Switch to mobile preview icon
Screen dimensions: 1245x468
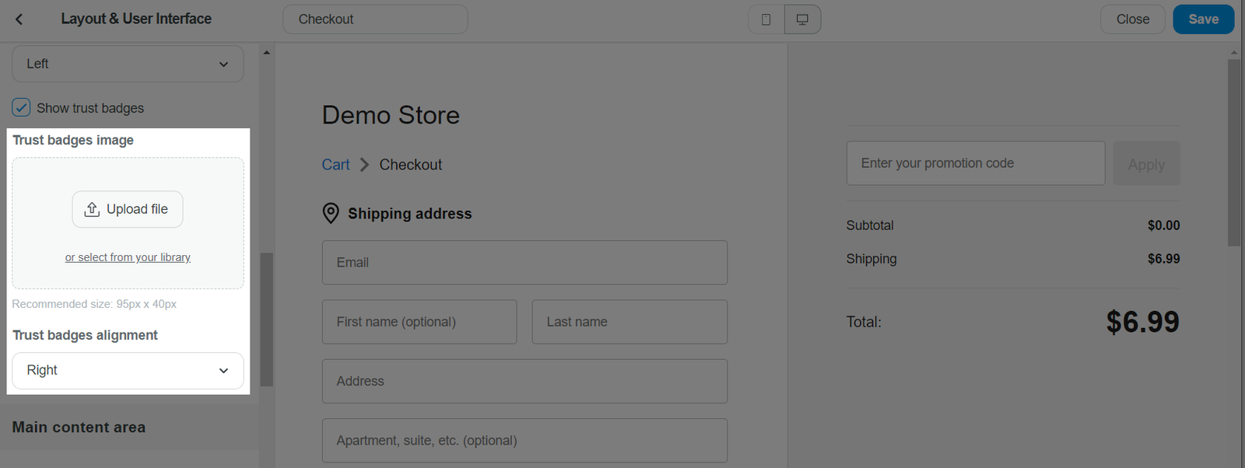(766, 19)
